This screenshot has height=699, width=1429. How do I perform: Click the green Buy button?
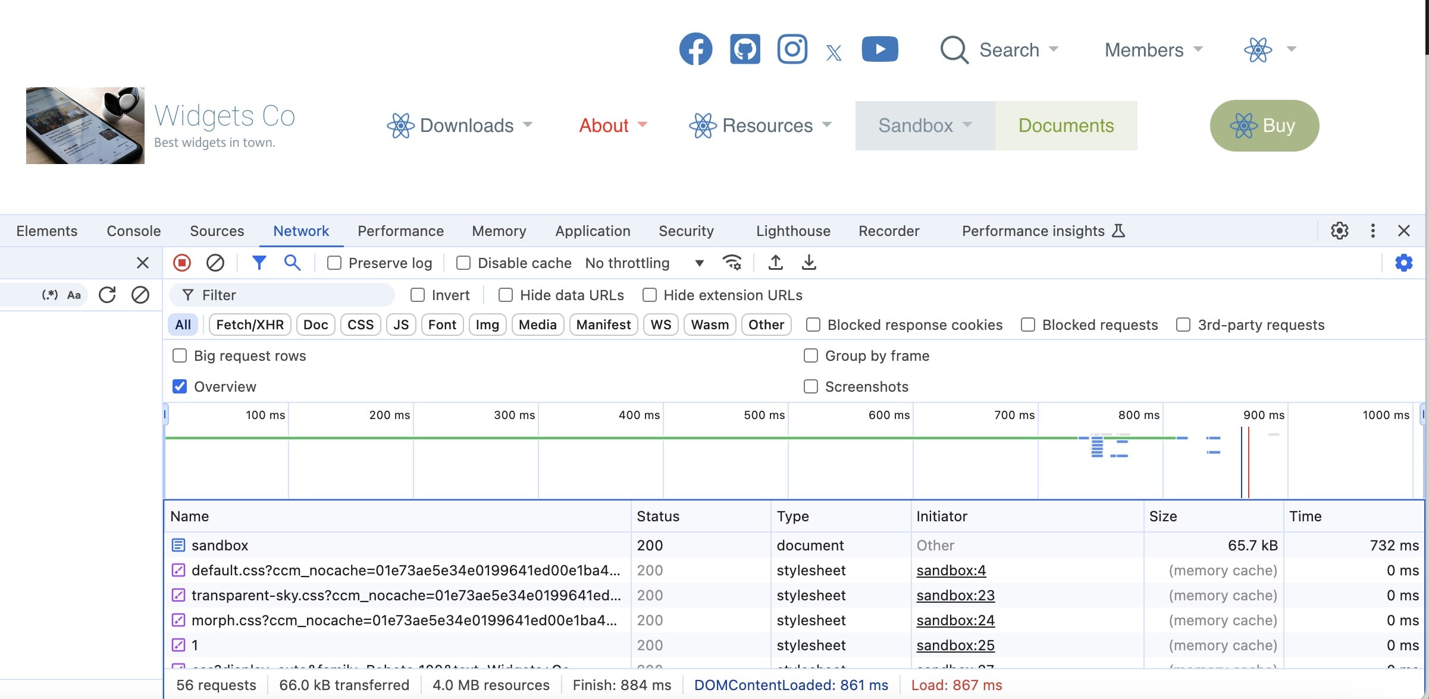(1264, 125)
